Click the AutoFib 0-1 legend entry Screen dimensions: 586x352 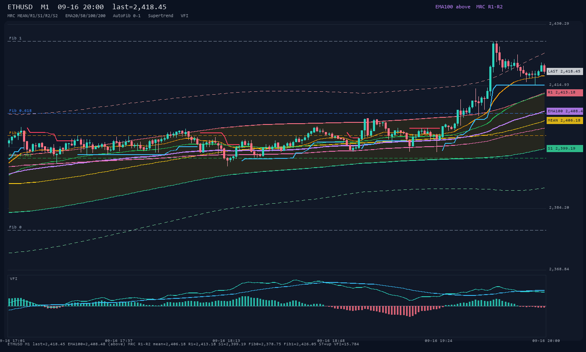tap(127, 16)
